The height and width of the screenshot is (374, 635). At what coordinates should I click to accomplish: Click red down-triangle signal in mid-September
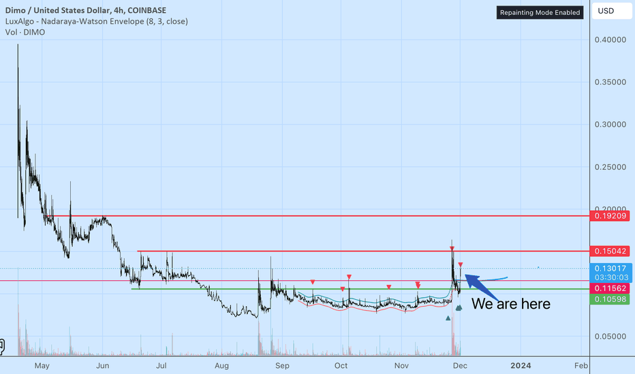tap(313, 282)
